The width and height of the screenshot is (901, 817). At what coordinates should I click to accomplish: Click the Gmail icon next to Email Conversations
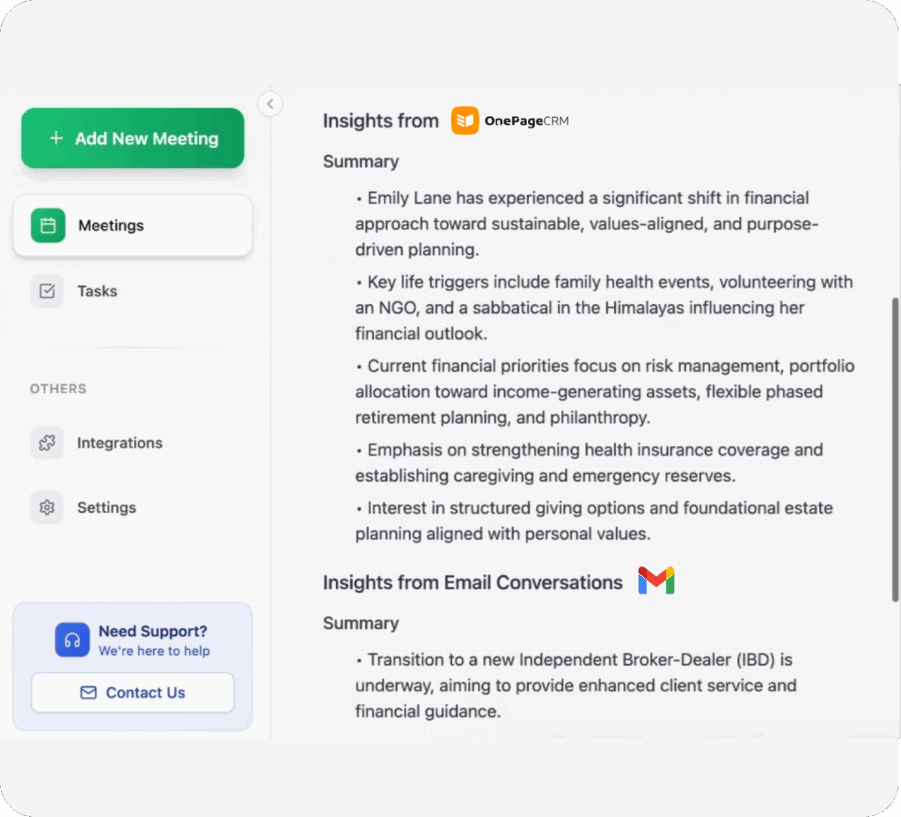pos(656,580)
